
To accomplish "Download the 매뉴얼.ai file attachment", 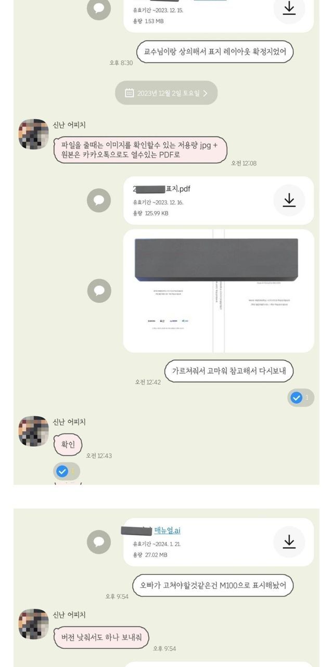I will (289, 542).
